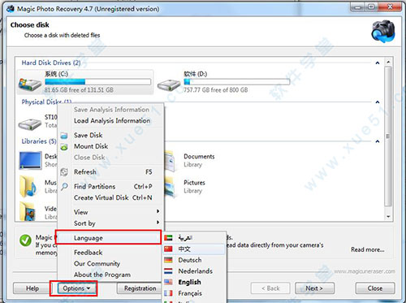
Task: Select the Pictures Library item
Action: click(185, 187)
